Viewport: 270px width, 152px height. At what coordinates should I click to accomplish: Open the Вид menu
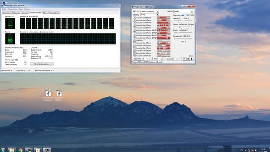tap(20, 9)
